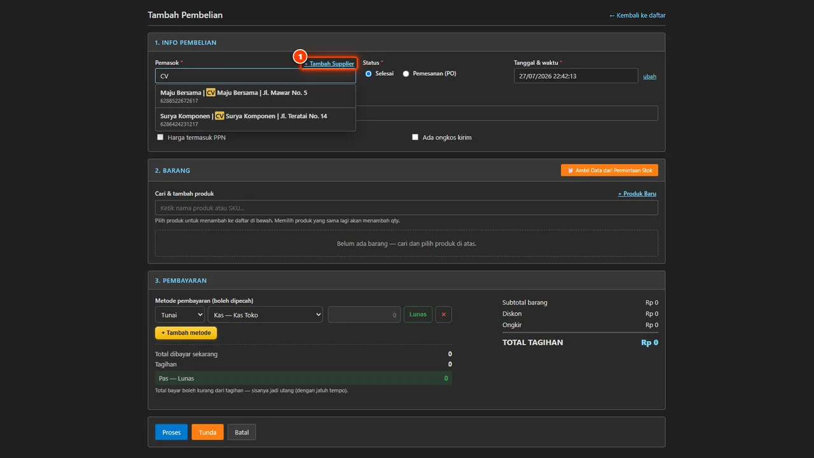This screenshot has width=814, height=458.
Task: Click the green Lunas button
Action: coord(418,314)
